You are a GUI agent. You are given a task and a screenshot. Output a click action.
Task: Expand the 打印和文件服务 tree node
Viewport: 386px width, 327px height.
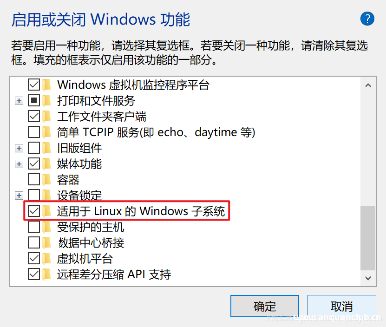click(x=19, y=100)
